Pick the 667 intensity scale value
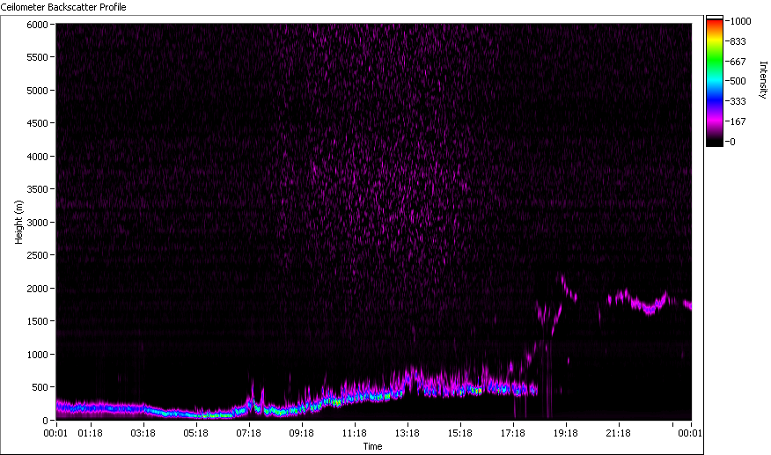 pos(738,62)
